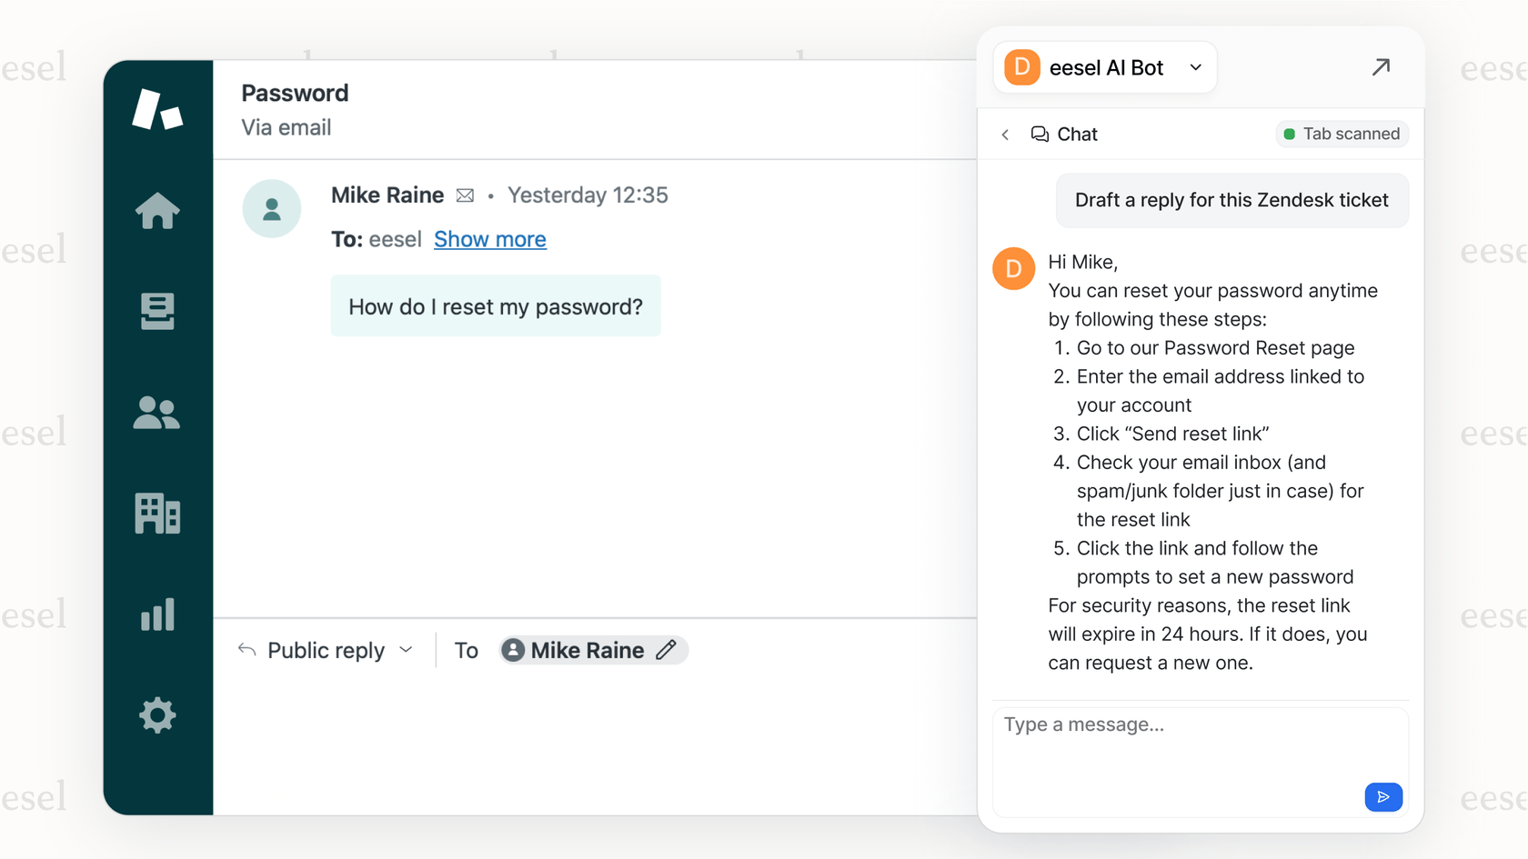Screen dimensions: 1528x859
Task: Open the Customers panel icon
Action: (158, 415)
